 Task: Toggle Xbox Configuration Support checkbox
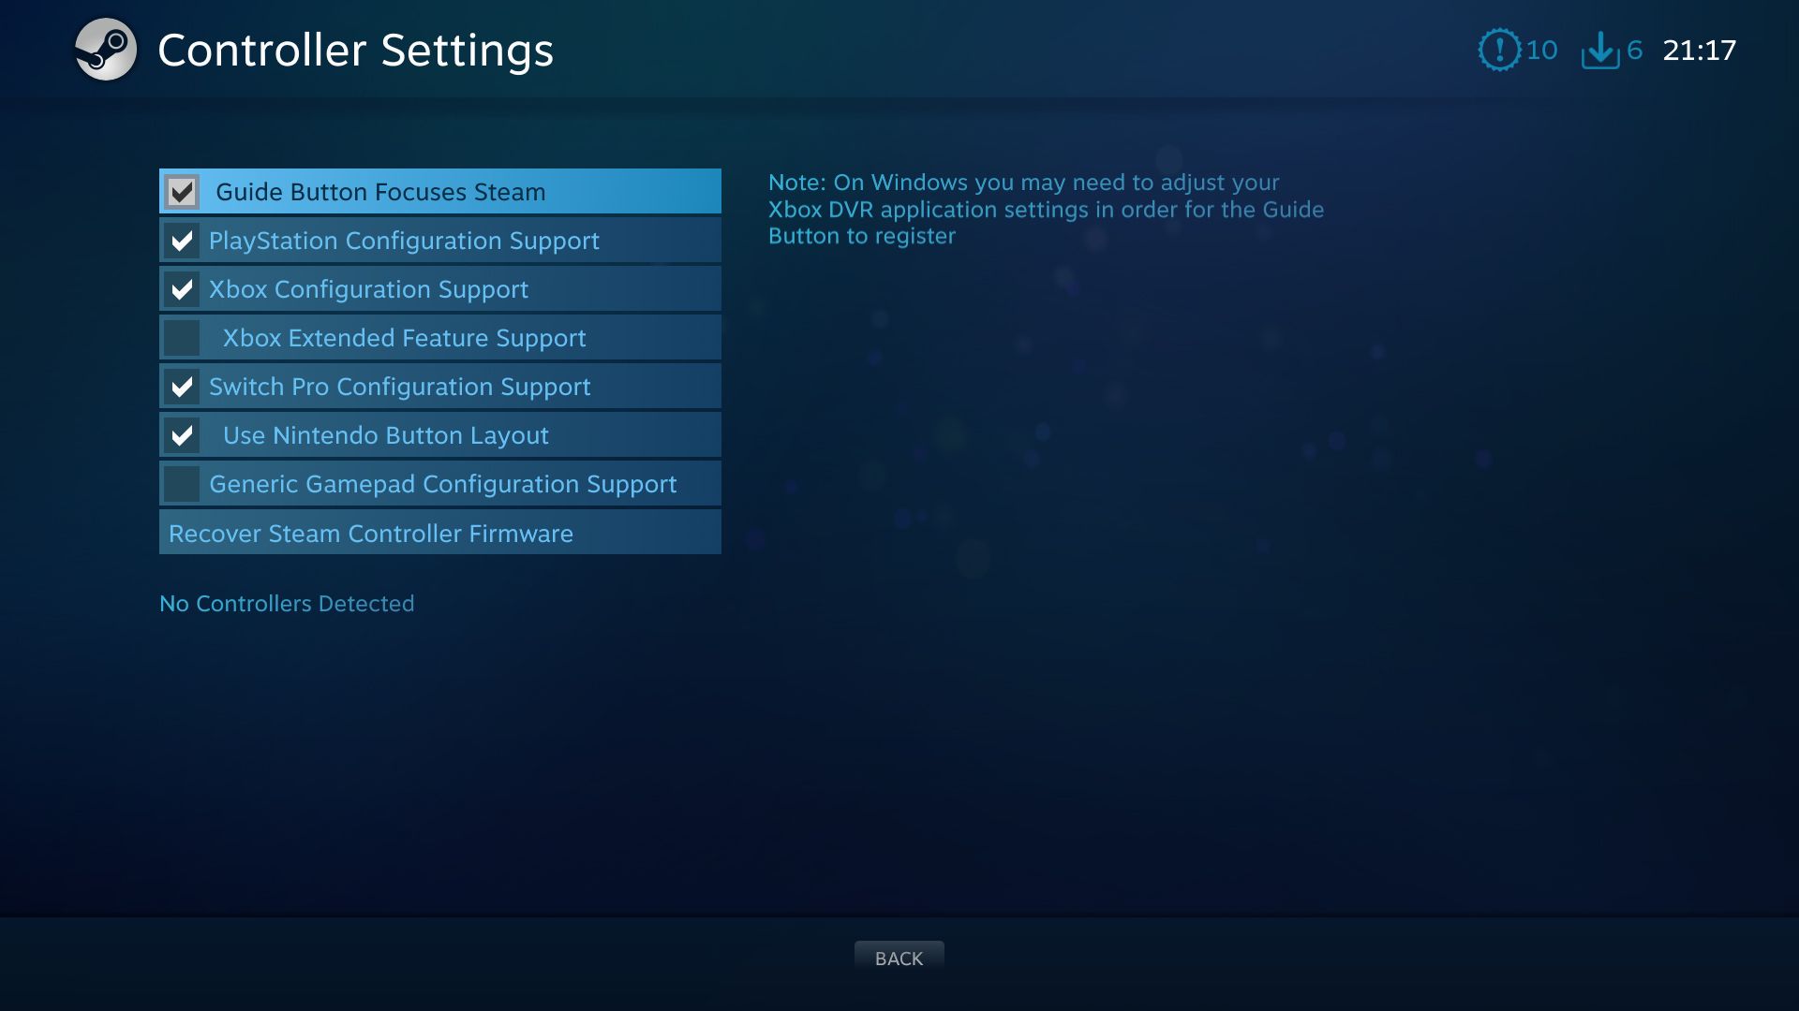pyautogui.click(x=182, y=287)
